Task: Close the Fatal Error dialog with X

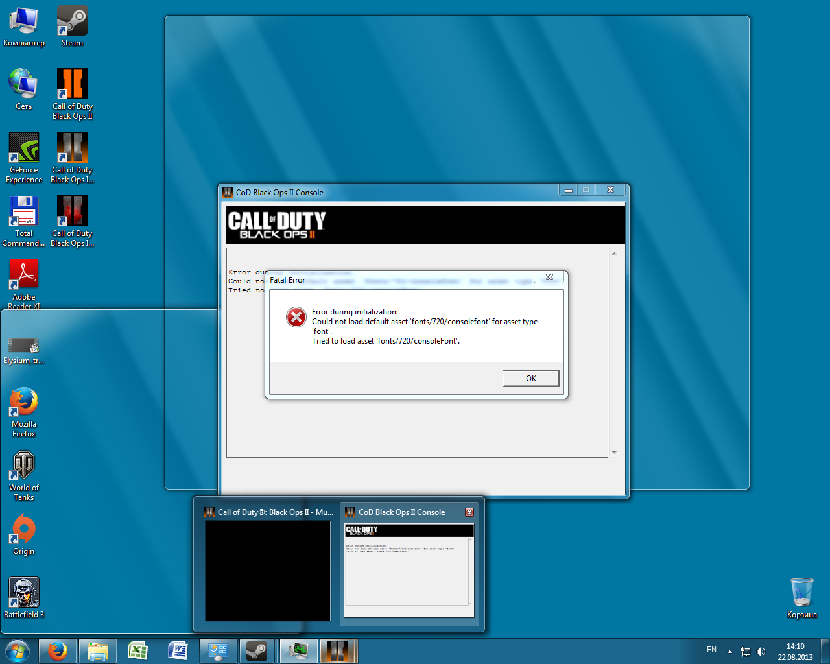Action: pos(549,278)
